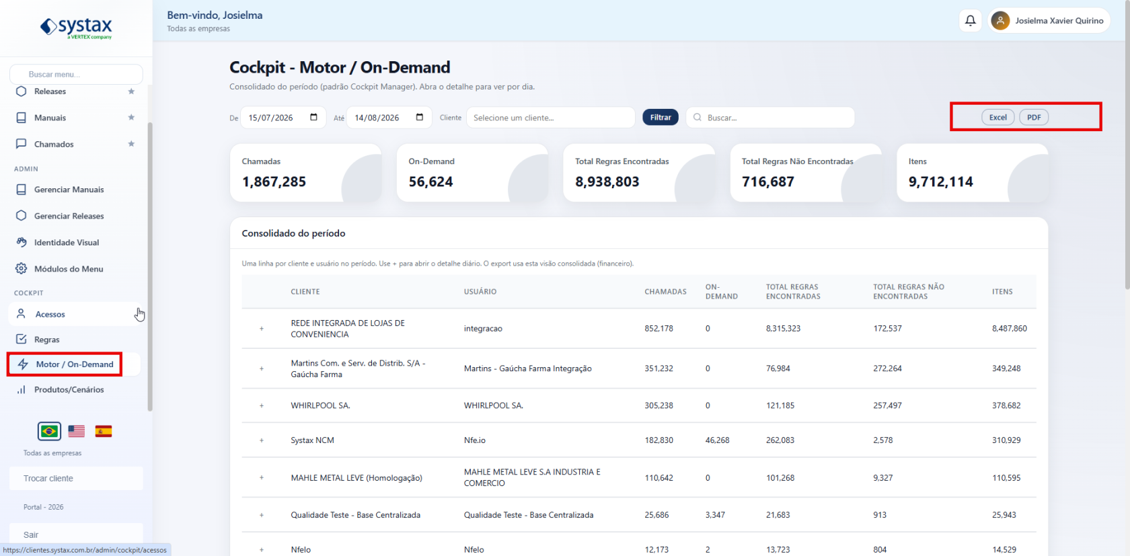Click the Chamados chat bubble icon
Screen dimensions: 1130x556
click(22, 144)
